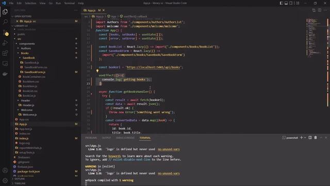
Task: Open changes compare icon in editor toolbar
Action: [x=314, y=10]
